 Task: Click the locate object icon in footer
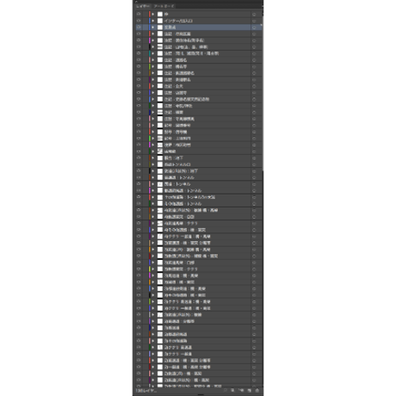pos(226,391)
